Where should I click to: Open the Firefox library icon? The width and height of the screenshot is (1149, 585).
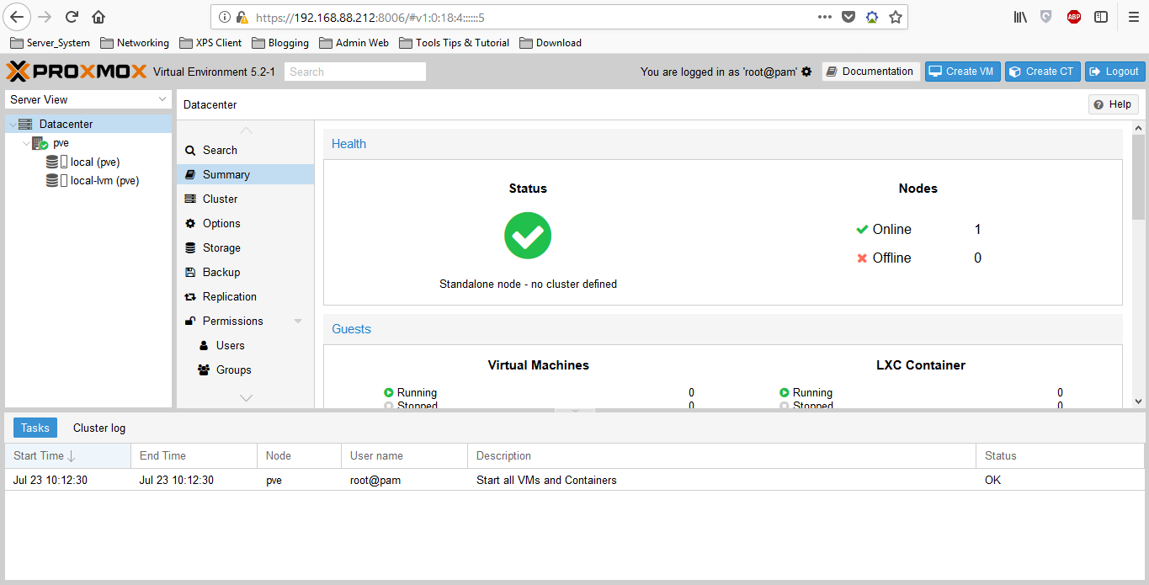tap(1020, 17)
